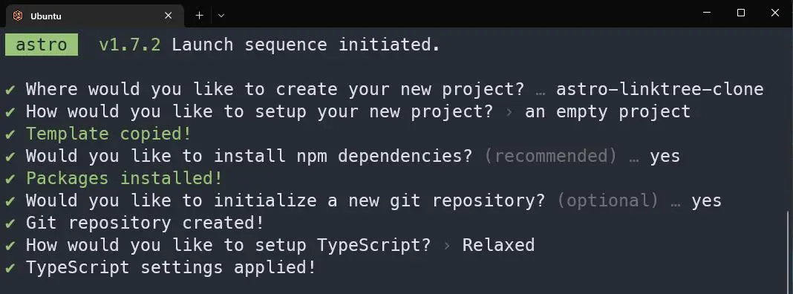The width and height of the screenshot is (793, 294).
Task: Click the terminal vertical scrollbar
Action: click(x=789, y=253)
